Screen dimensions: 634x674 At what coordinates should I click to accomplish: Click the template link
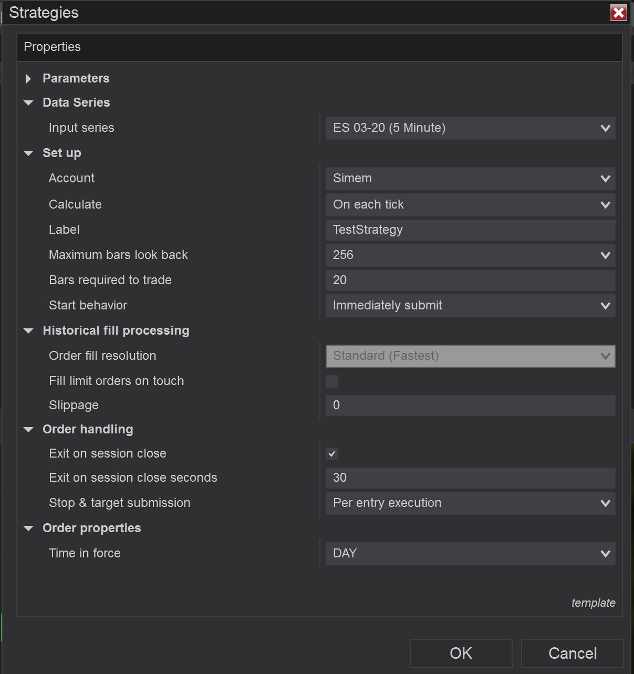click(593, 603)
